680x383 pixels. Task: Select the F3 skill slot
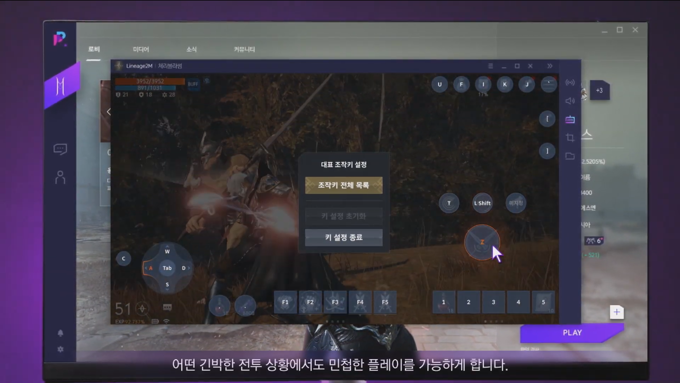[x=335, y=302]
